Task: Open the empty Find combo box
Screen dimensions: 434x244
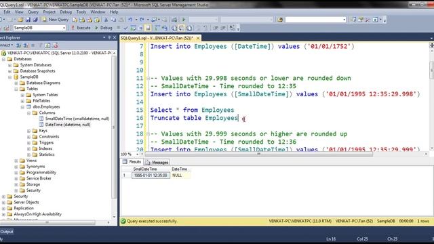Action: click(x=315, y=20)
